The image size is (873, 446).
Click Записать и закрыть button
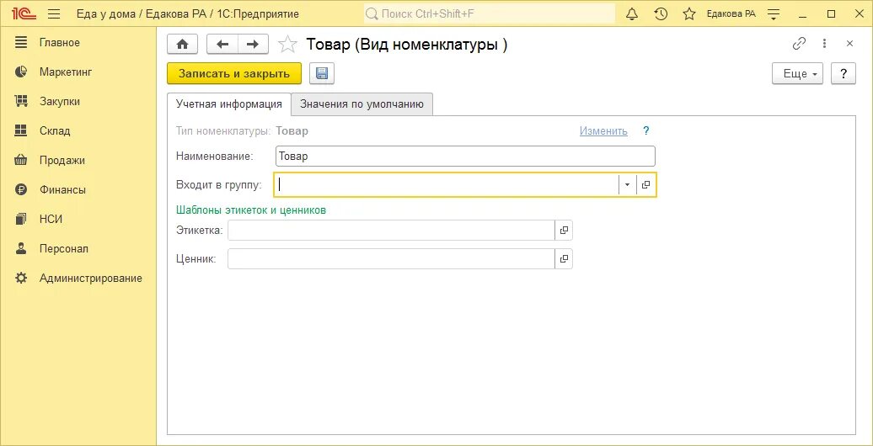point(234,74)
